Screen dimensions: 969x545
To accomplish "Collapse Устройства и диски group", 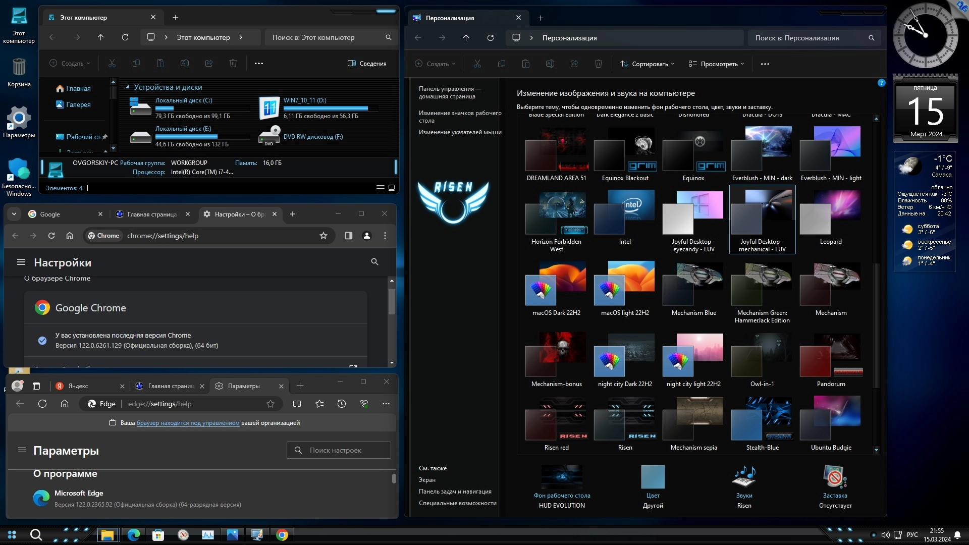I will click(x=127, y=87).
